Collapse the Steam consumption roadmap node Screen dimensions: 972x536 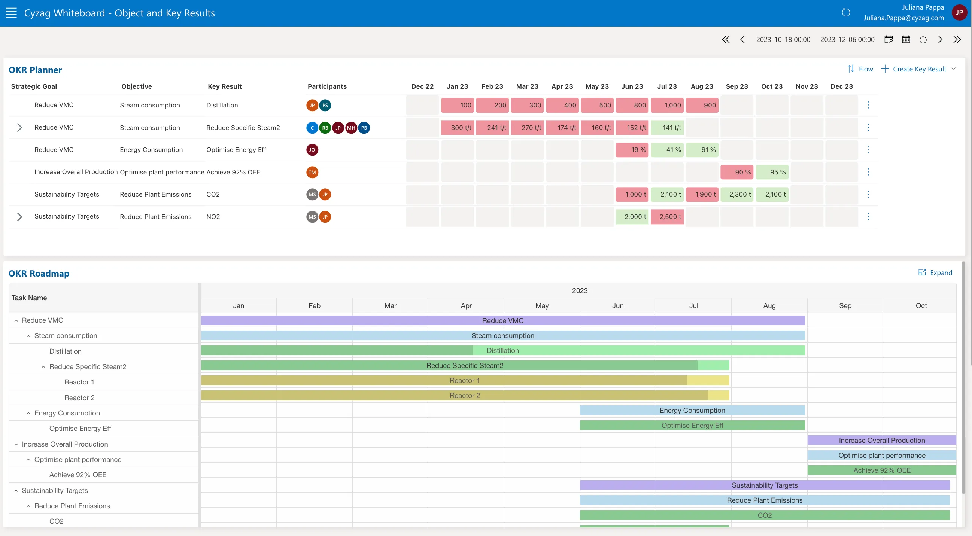click(x=28, y=336)
